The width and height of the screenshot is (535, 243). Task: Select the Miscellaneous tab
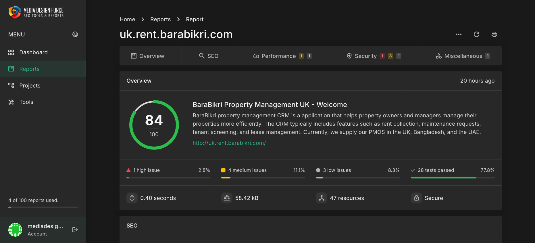(463, 56)
